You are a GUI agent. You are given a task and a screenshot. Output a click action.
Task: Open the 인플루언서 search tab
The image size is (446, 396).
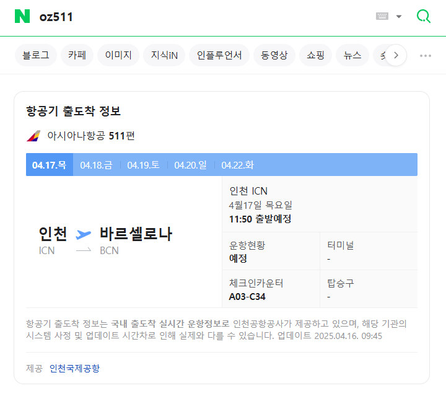(219, 55)
